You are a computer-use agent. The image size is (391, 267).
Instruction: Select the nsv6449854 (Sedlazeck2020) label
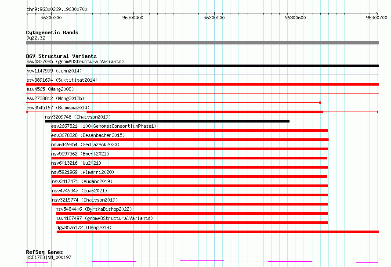[x=85, y=144]
